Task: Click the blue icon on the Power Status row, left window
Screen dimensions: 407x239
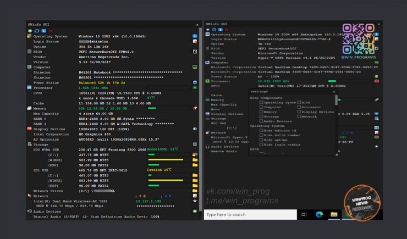Action: tap(195, 82)
